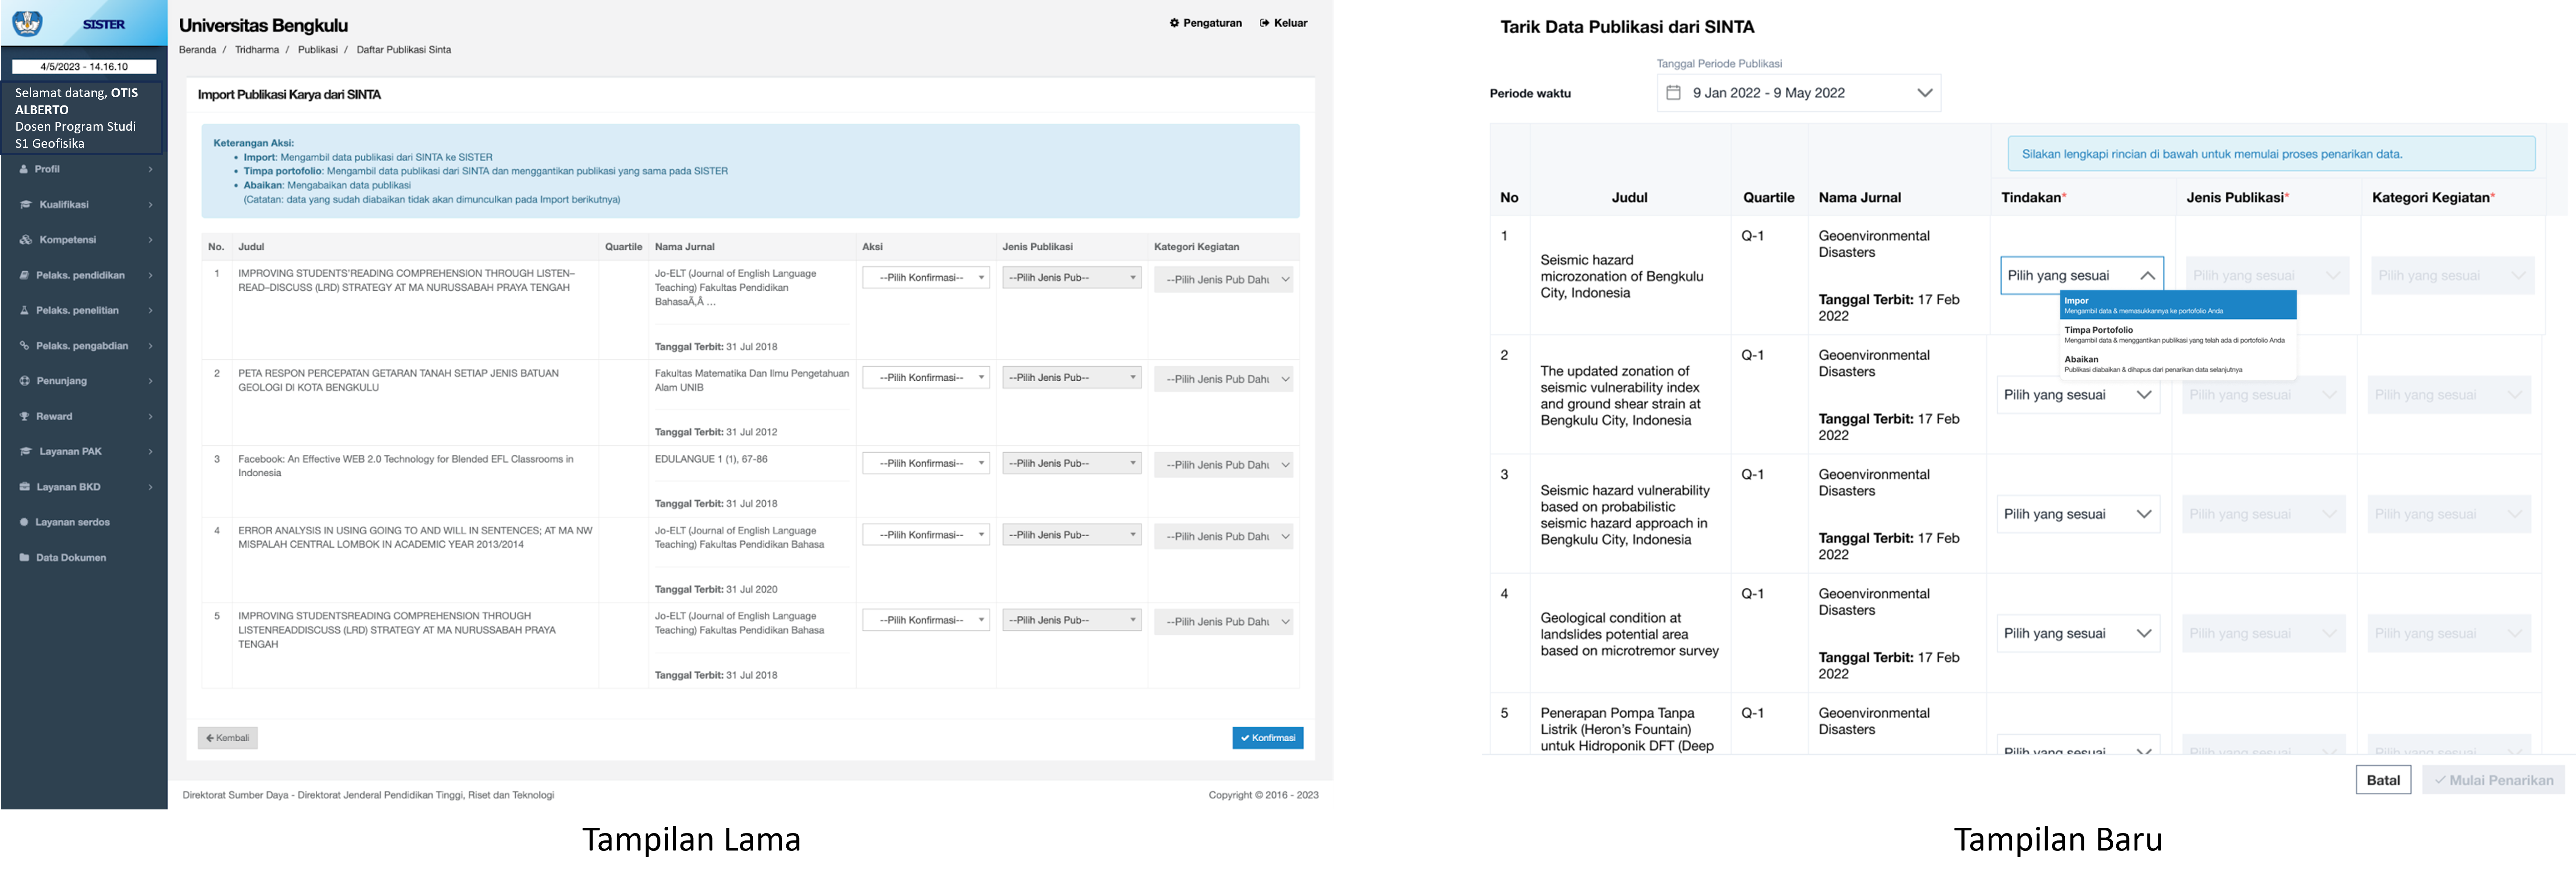Image resolution: width=2576 pixels, height=882 pixels.
Task: Click the Data Dokumen folder icon
Action: (24, 558)
